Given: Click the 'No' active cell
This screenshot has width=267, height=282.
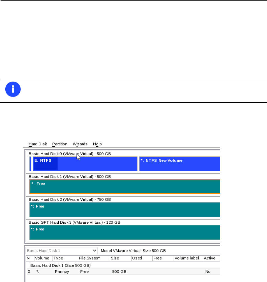Looking at the screenshot, I should tap(208, 272).
